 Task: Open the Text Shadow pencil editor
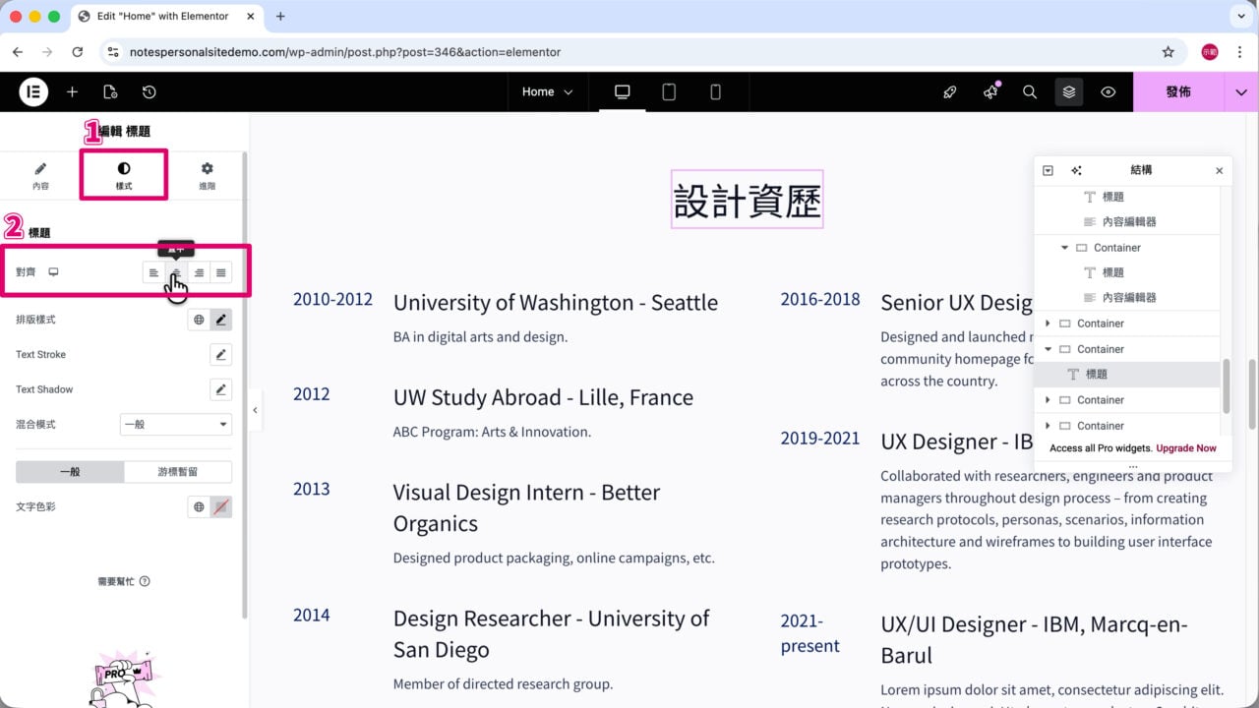point(221,389)
